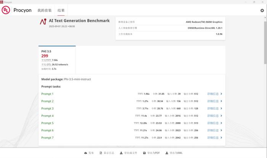The height and width of the screenshot is (158, 267).
Task: Maximize the Procyon window
Action: pos(254,2)
